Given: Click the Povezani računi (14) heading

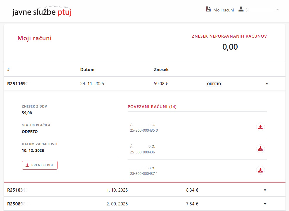Looking at the screenshot, I should [x=152, y=107].
